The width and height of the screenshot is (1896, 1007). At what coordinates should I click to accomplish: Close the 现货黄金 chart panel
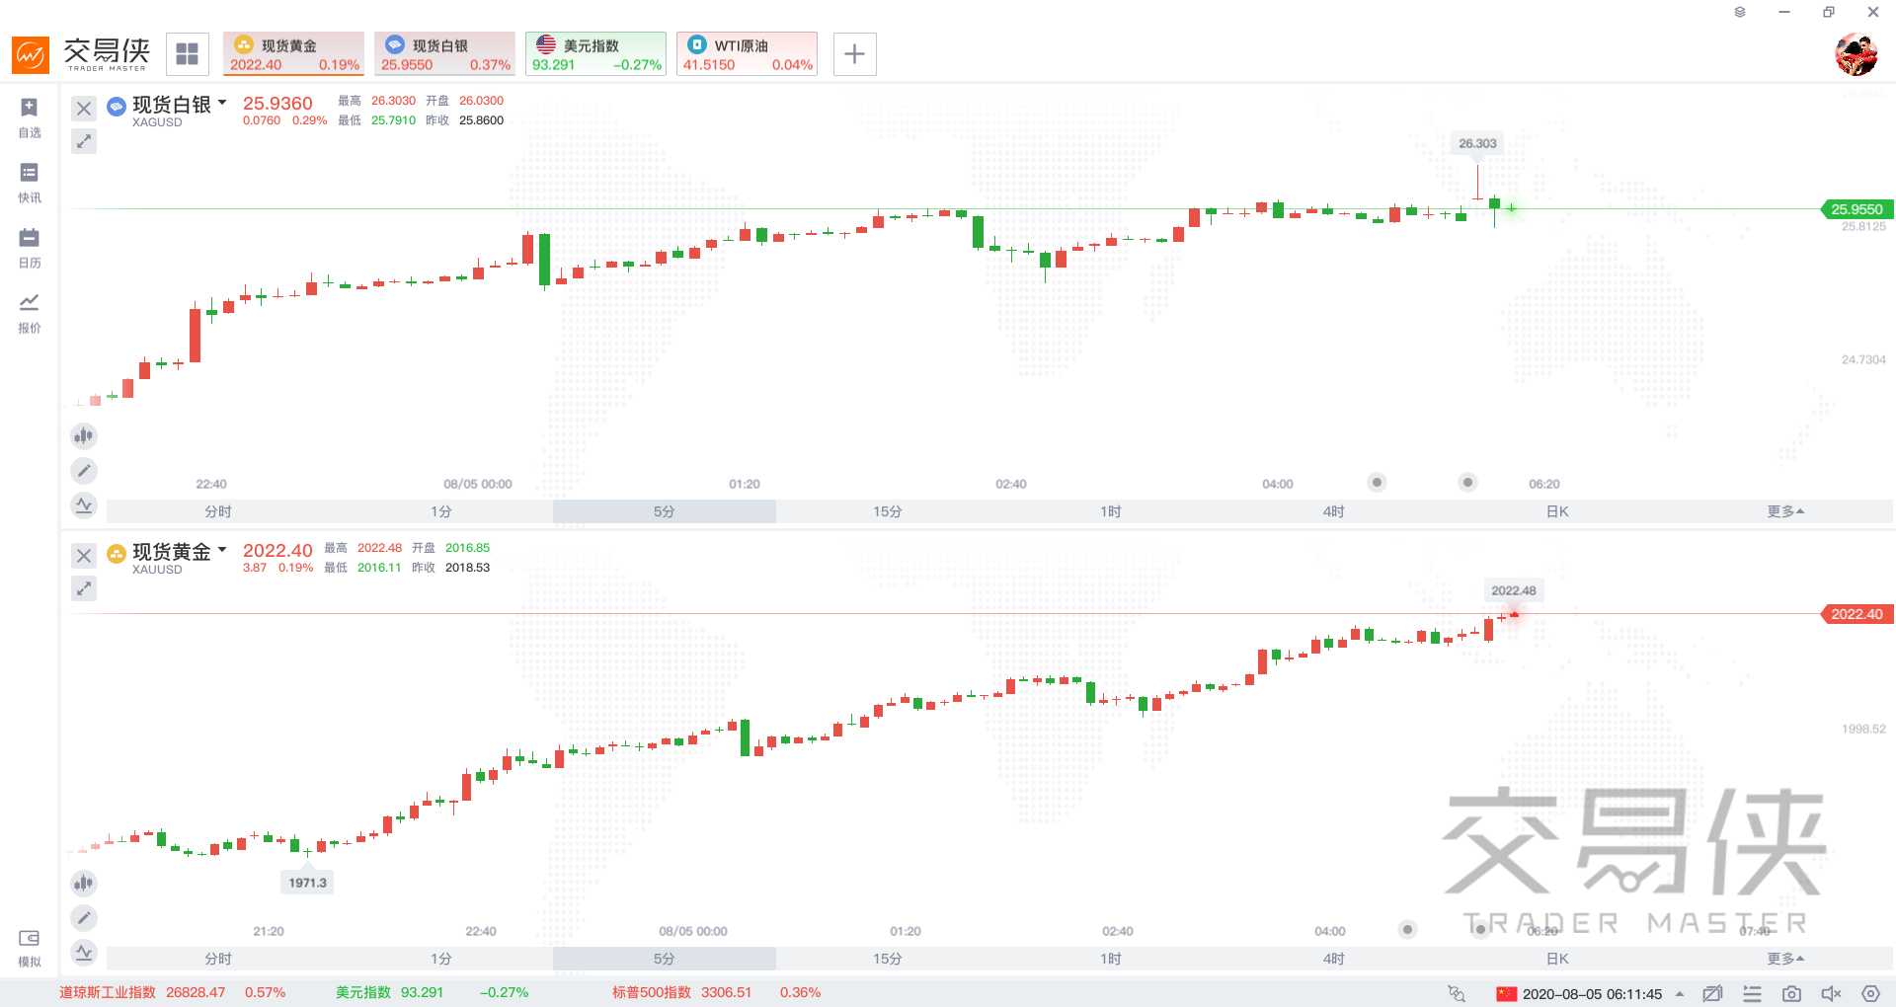point(84,555)
